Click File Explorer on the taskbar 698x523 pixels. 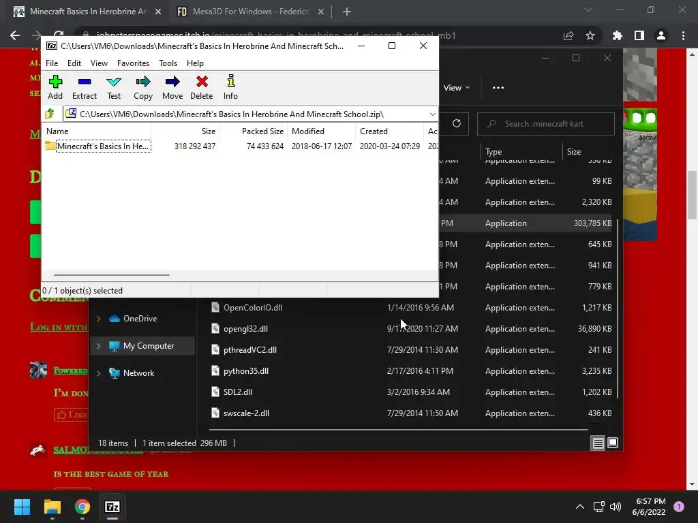click(52, 507)
